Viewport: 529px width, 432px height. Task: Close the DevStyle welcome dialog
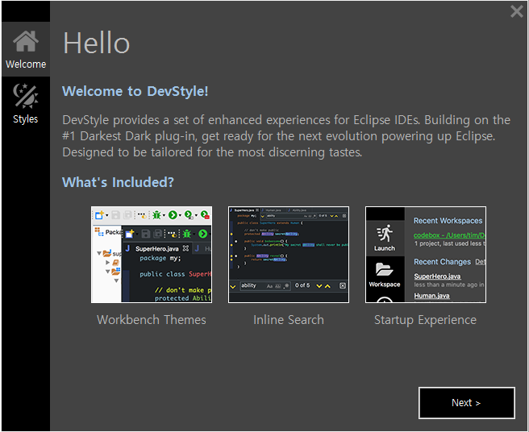click(517, 11)
